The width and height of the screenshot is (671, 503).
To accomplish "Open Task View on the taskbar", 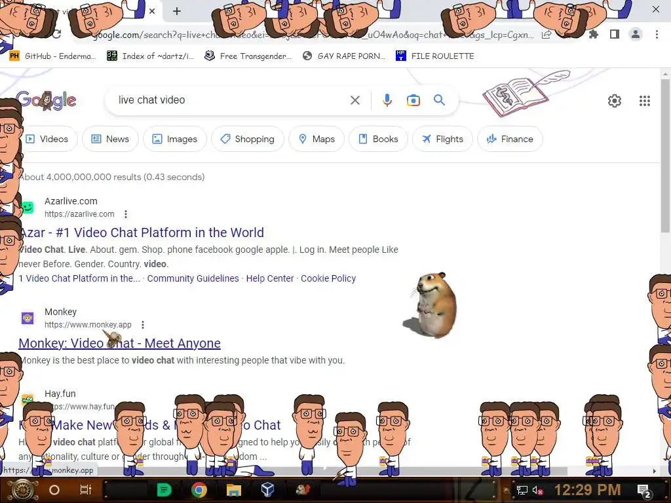I will click(86, 490).
